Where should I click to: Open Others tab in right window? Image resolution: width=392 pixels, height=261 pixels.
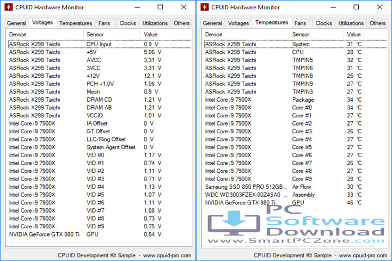377,23
